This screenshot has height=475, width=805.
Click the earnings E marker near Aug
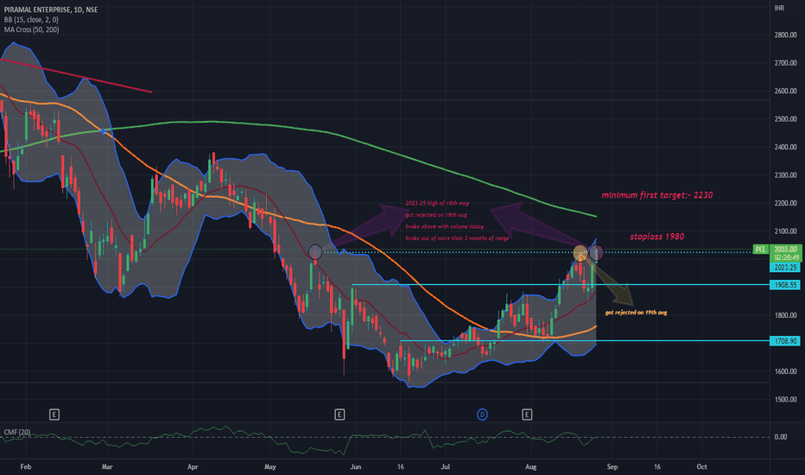[527, 415]
